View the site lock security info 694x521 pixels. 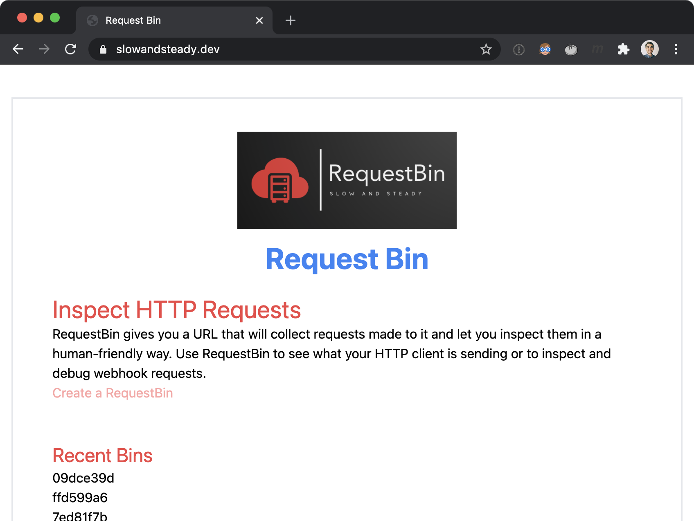103,49
